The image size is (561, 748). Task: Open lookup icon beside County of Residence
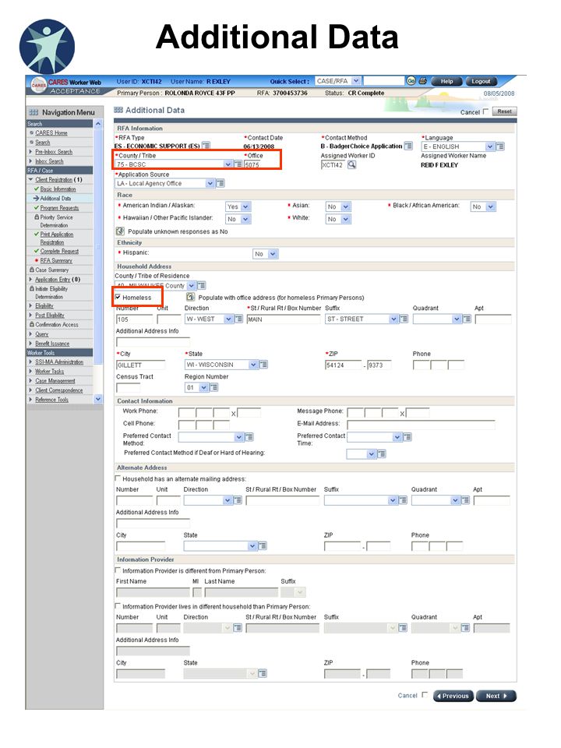click(x=202, y=285)
